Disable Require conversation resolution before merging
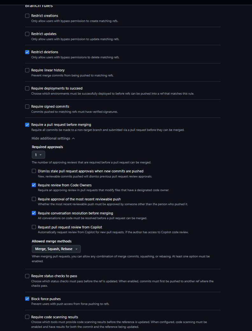 tap(34, 213)
